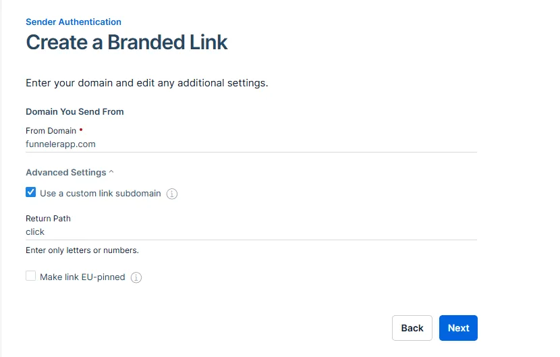Show info icon beside Make link EU-pinned
The width and height of the screenshot is (560, 357).
click(x=136, y=277)
